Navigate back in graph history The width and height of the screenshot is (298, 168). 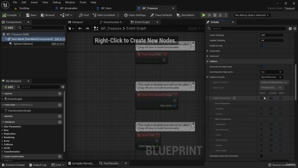pos(80,28)
